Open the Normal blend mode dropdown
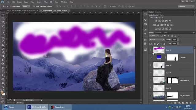Image resolution: width=196 pixels, height=110 pixels. click(157, 40)
